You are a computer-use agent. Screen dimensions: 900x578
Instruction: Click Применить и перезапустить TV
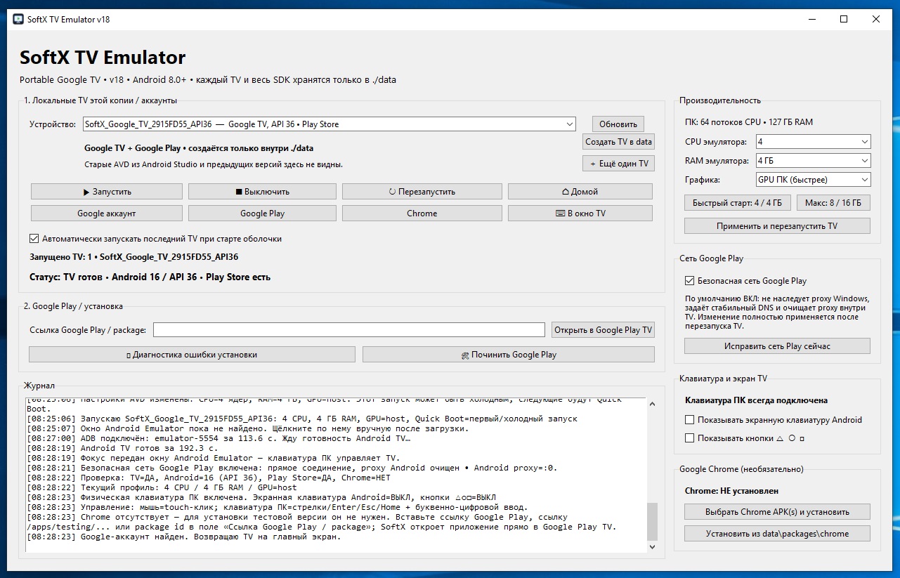click(777, 226)
